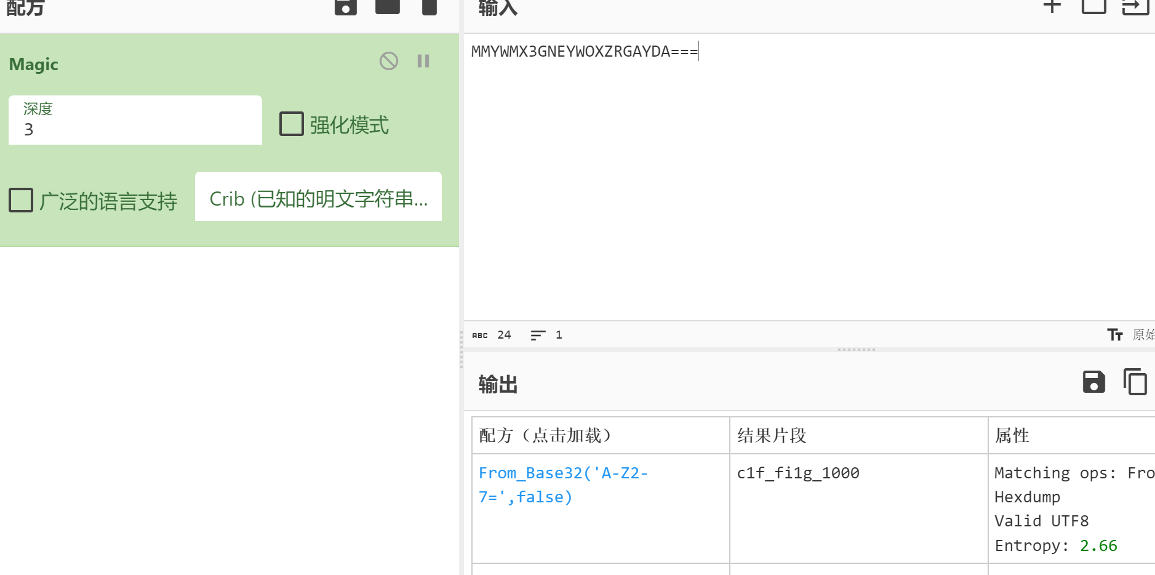Click the input character count icon
Screen dimensions: 1155x575
480,336
